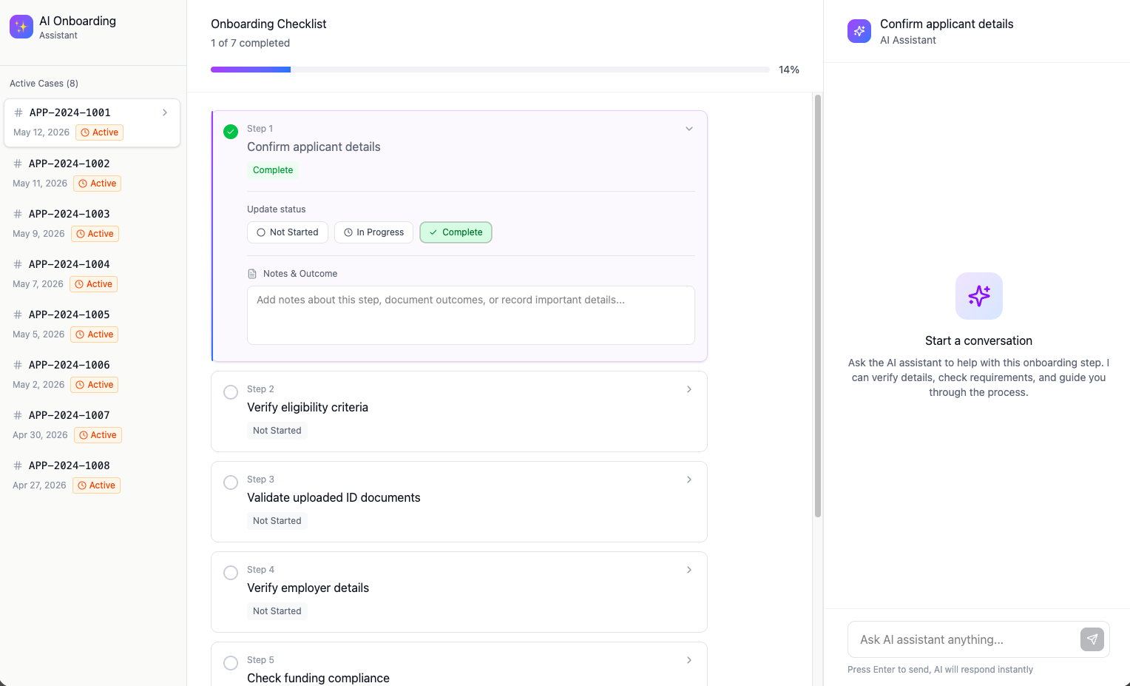1130x686 pixels.
Task: Set Step 1 status to Not Started
Action: click(x=288, y=232)
